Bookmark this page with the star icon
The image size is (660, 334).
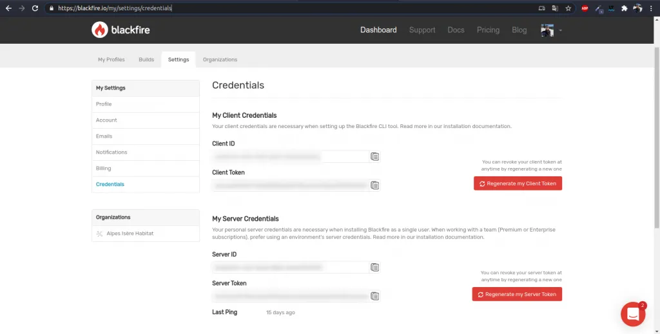[x=568, y=8]
